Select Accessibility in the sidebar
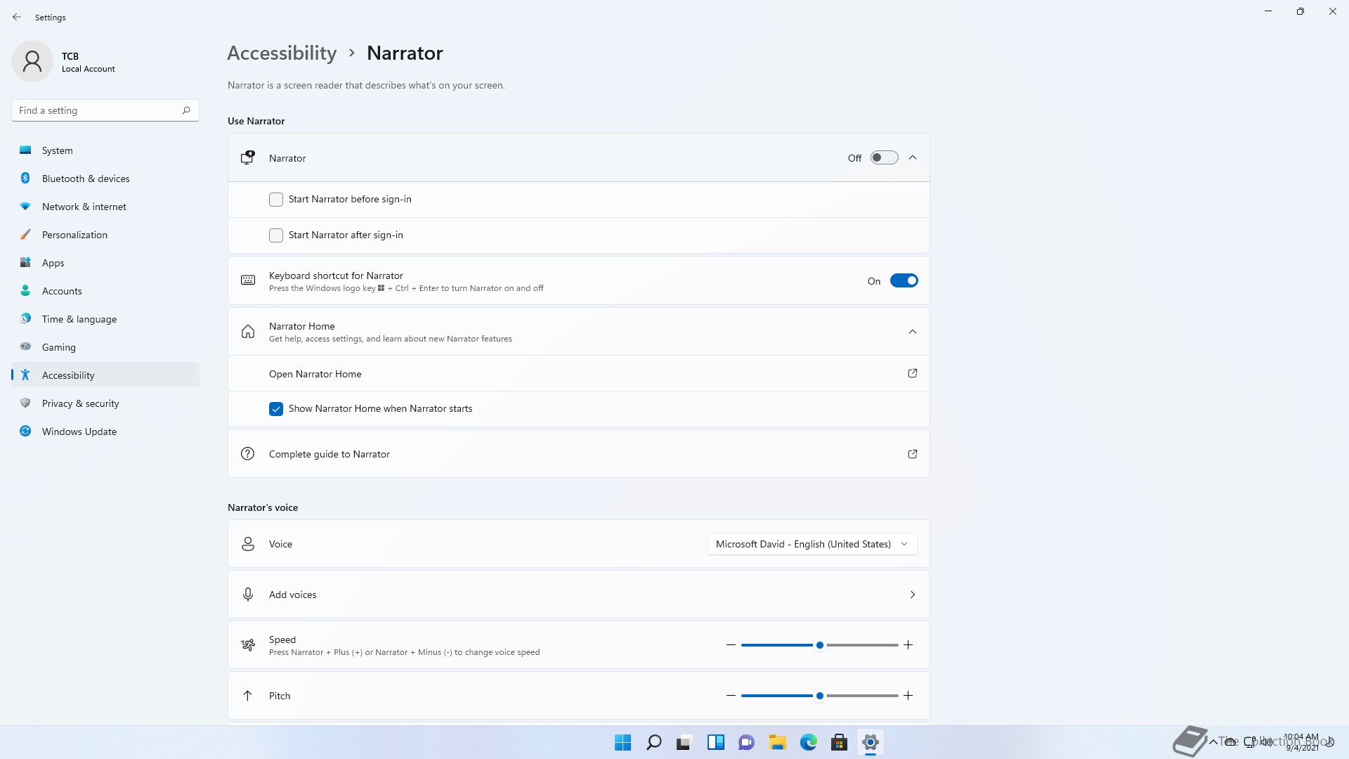 105,375
